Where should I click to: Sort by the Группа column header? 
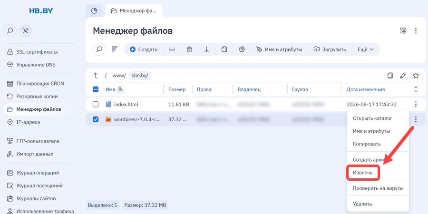click(300, 89)
